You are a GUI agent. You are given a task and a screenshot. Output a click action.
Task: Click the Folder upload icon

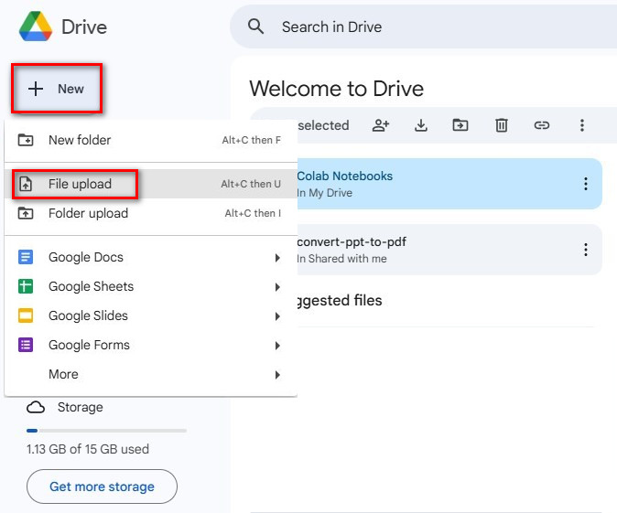[x=26, y=213]
